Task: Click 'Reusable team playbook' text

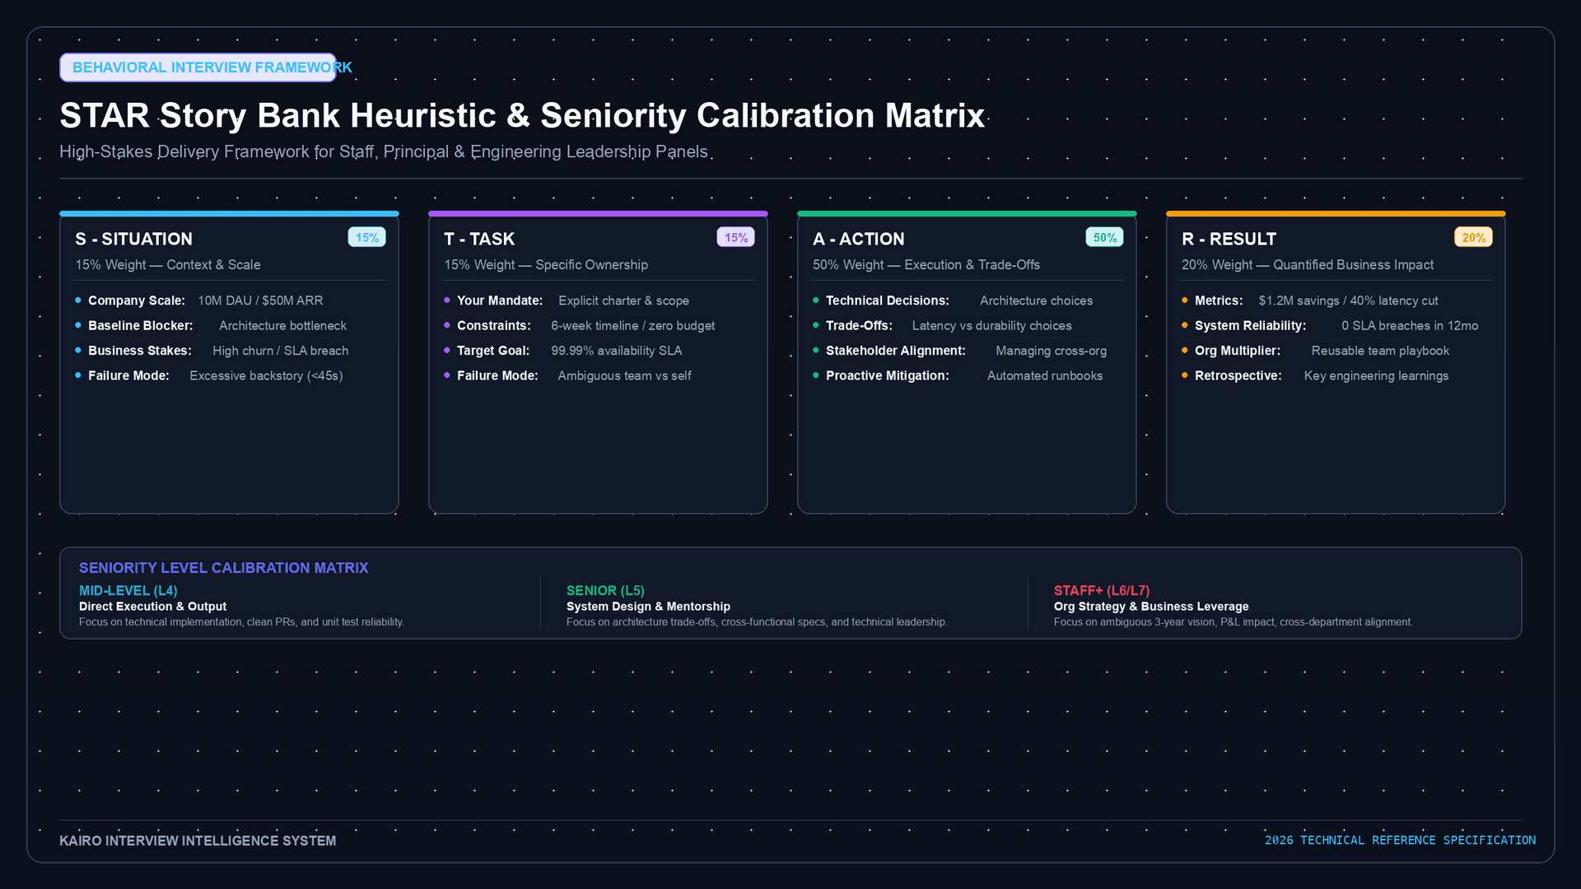Action: point(1380,351)
